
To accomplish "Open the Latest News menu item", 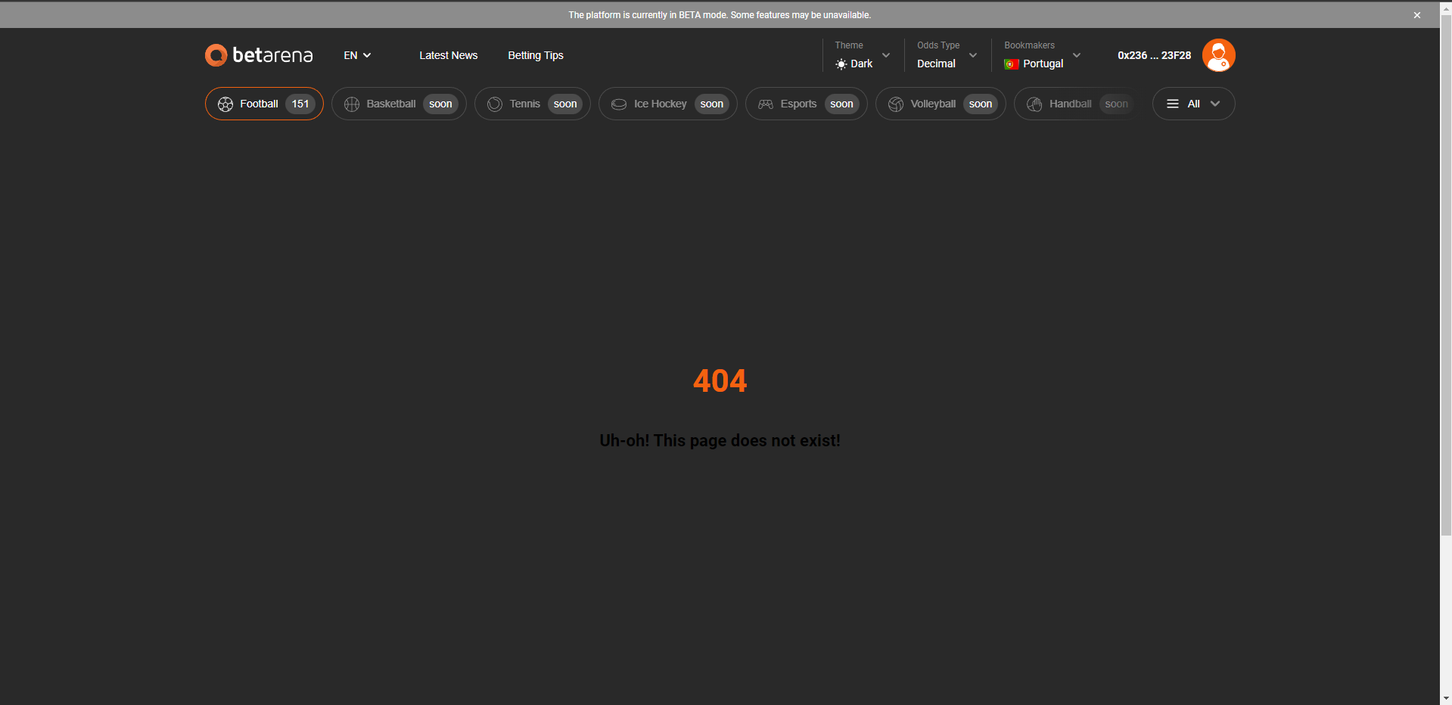I will [448, 54].
